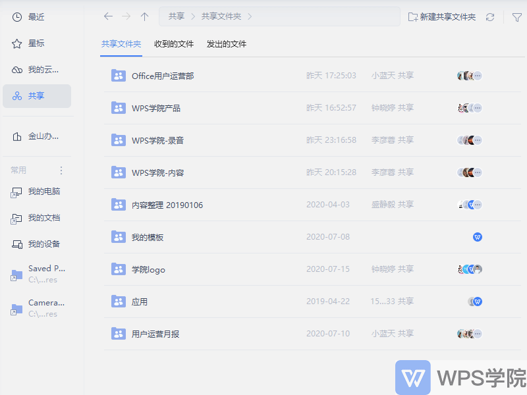Click the 应用 folder name

click(x=140, y=302)
